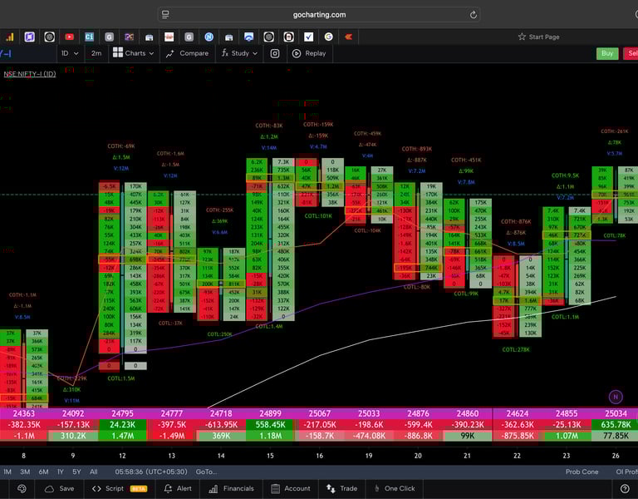Select the 5Y range button
This screenshot has width=638, height=499.
click(x=76, y=472)
